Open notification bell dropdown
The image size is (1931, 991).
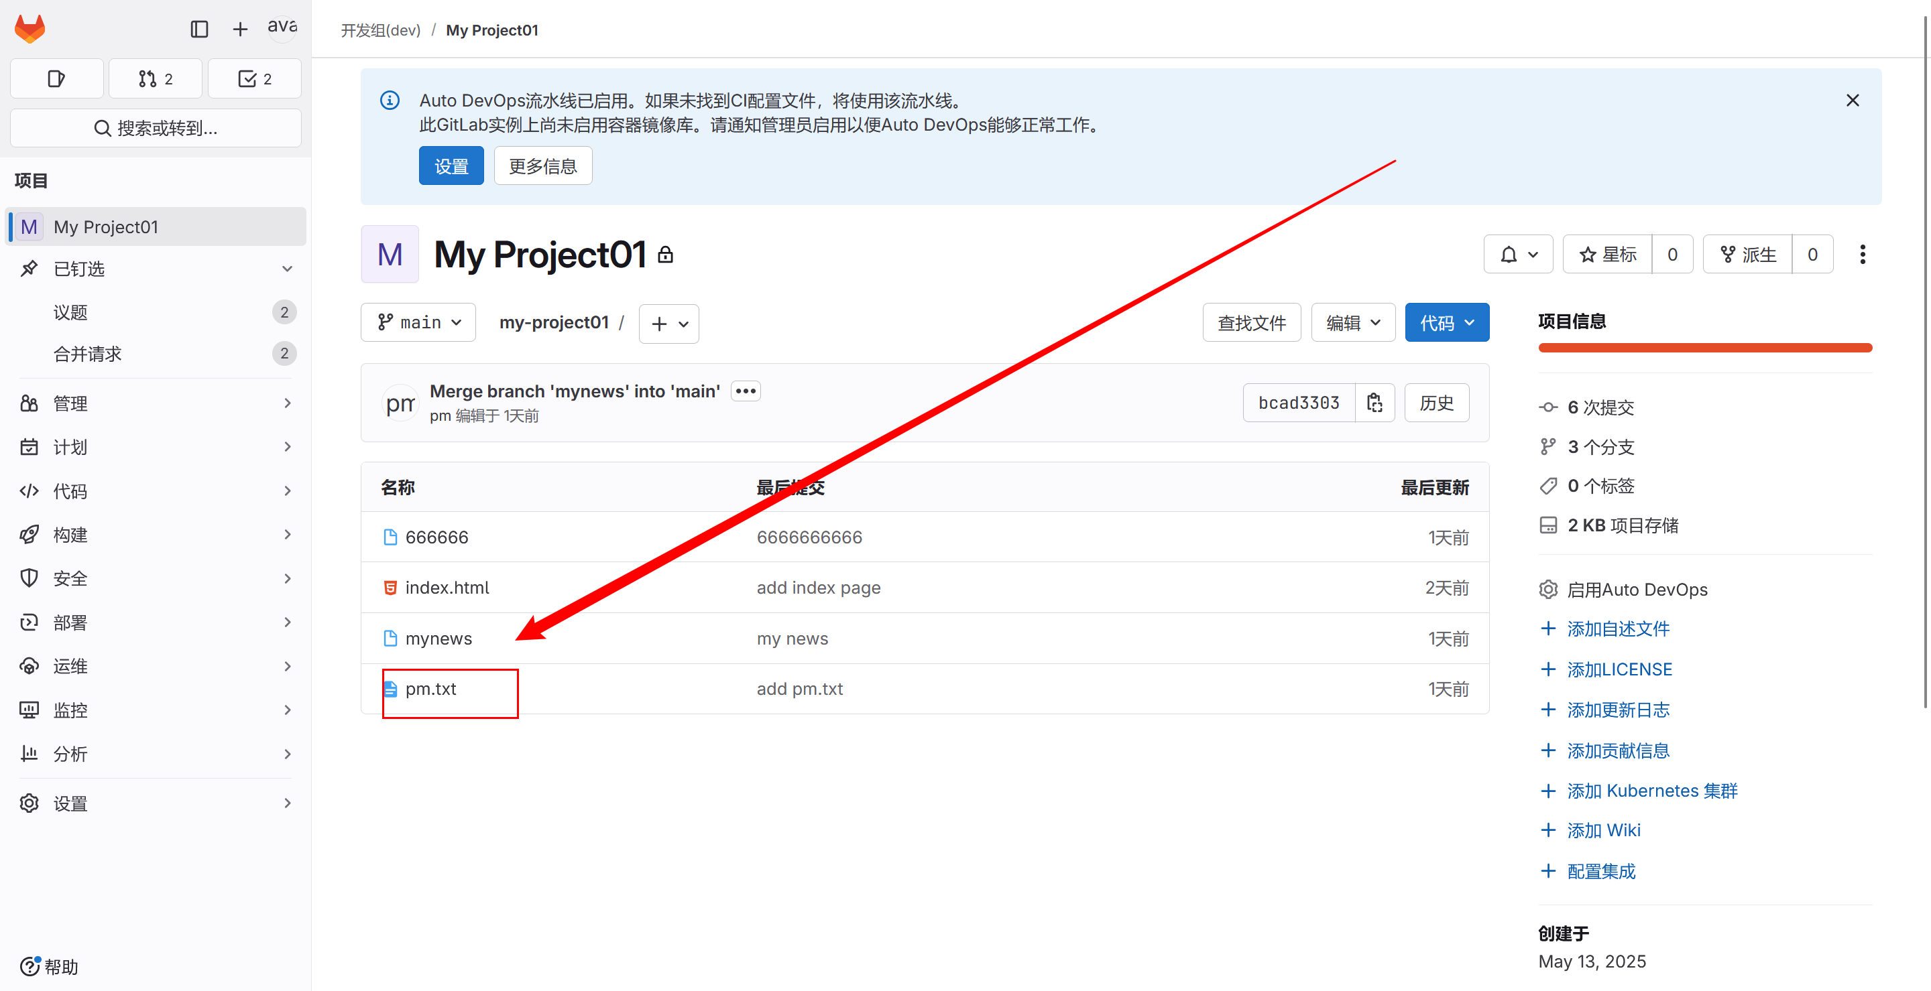point(1518,255)
